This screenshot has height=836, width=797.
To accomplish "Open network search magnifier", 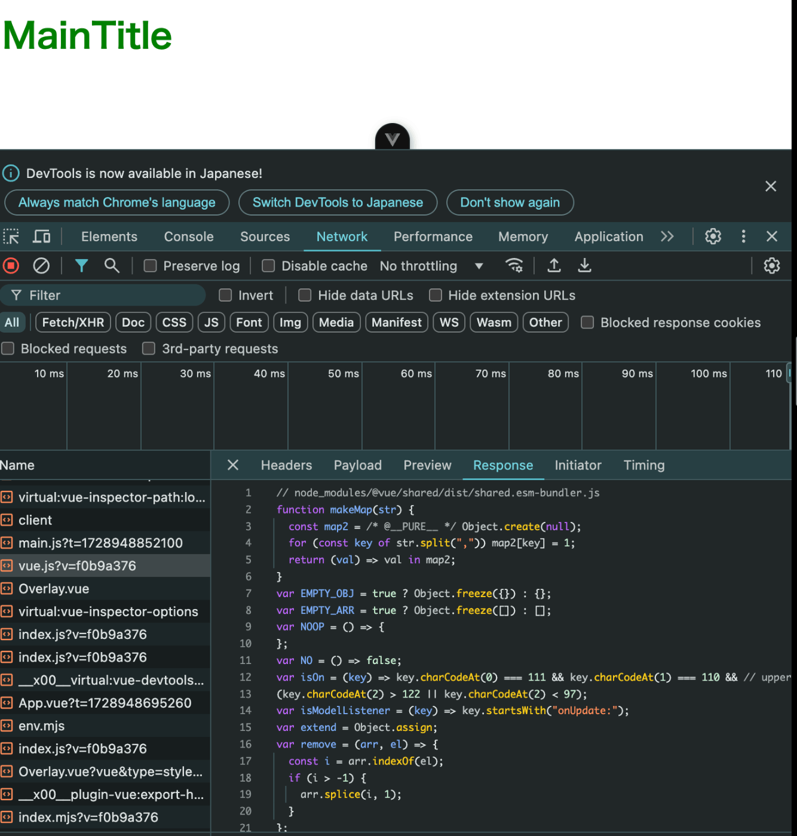I will [112, 266].
